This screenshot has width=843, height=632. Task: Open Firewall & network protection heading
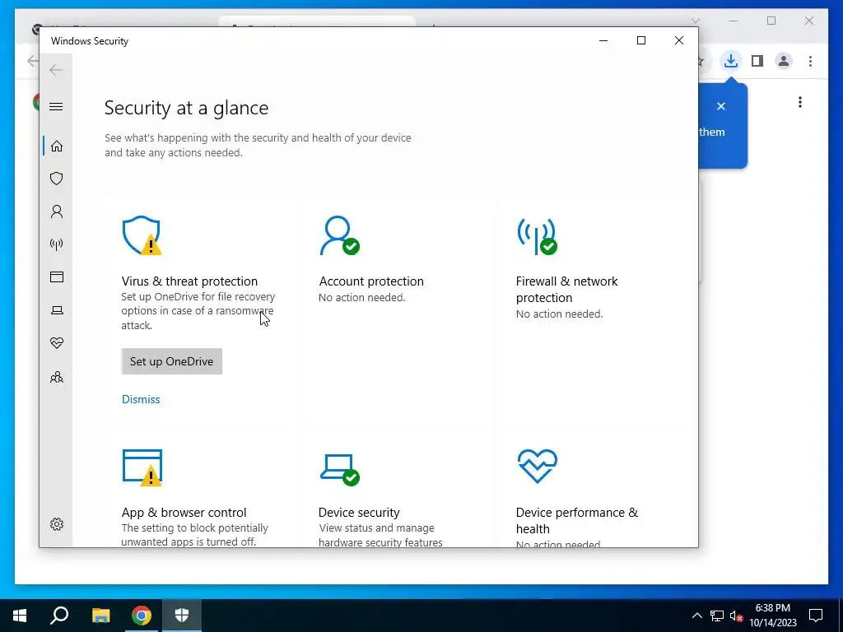(566, 289)
